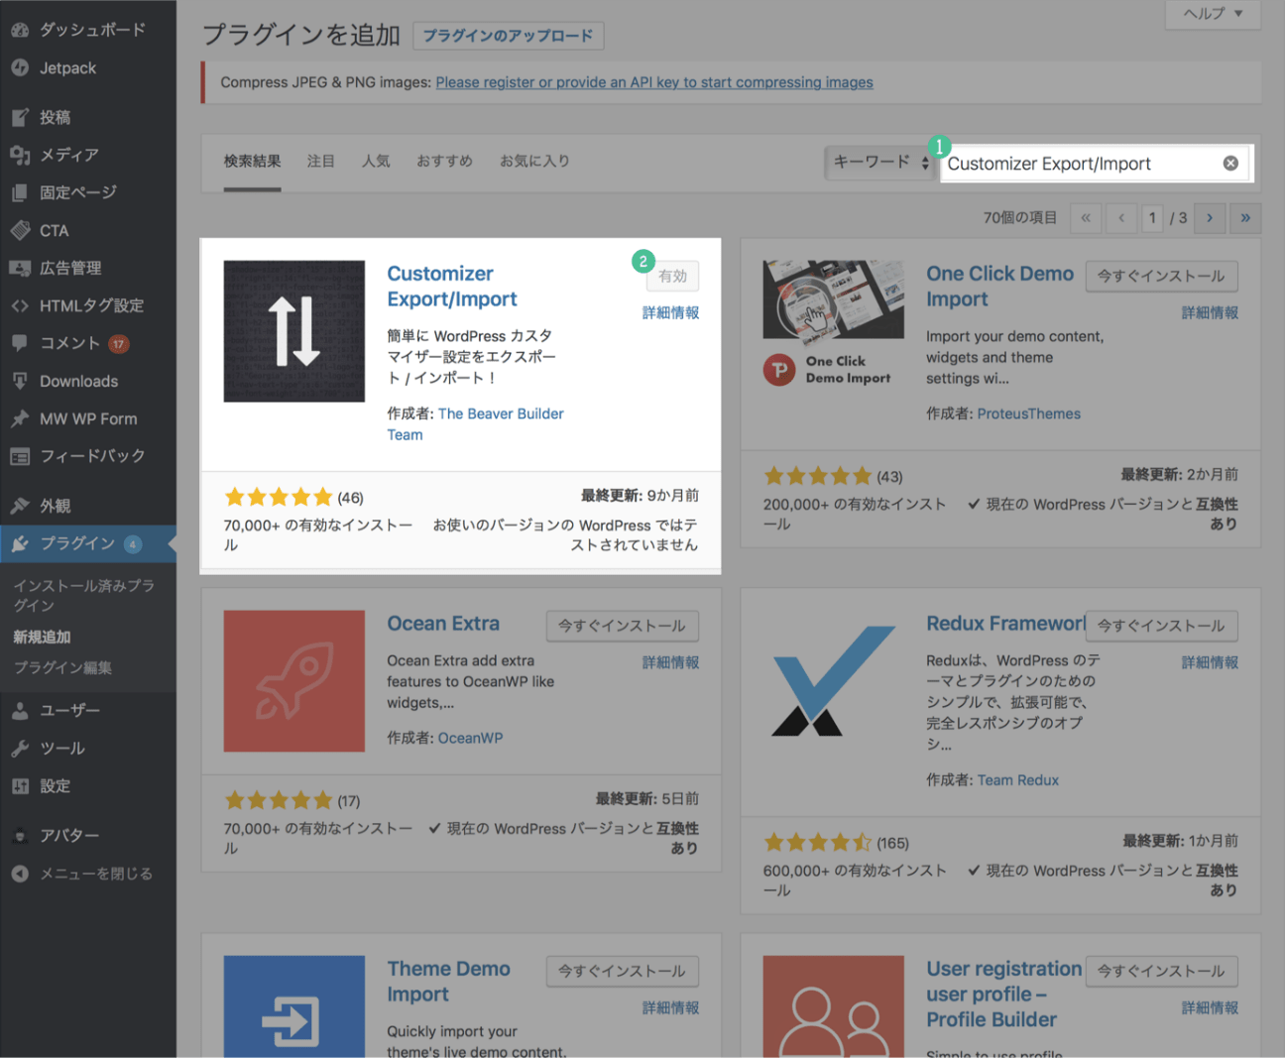This screenshot has width=1285, height=1058.
Task: Click the フィードバック feedback form icon
Action: [20, 456]
